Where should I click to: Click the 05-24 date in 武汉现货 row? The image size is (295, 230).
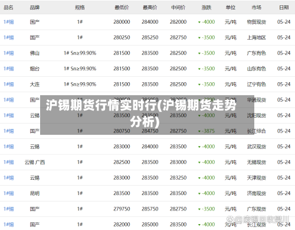(x=284, y=147)
